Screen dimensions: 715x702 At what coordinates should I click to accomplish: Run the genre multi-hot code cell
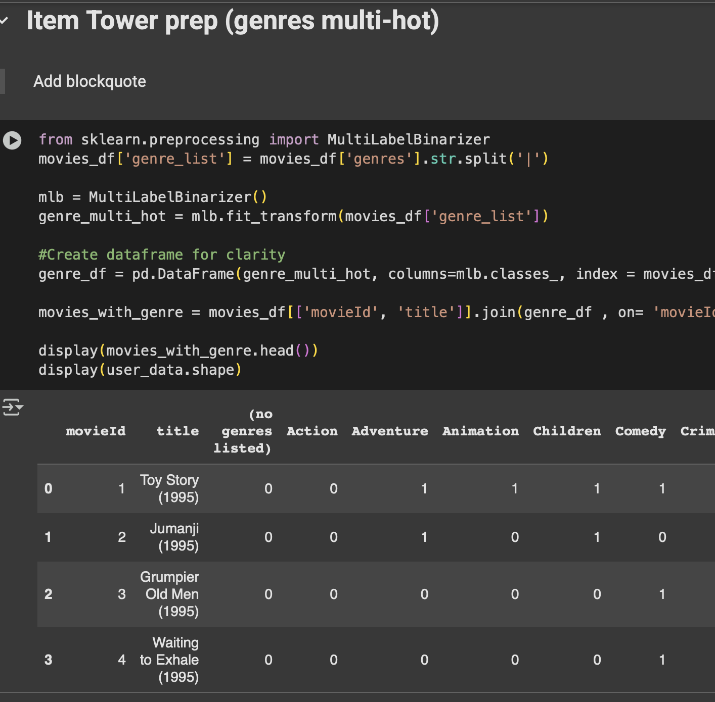pyautogui.click(x=12, y=140)
